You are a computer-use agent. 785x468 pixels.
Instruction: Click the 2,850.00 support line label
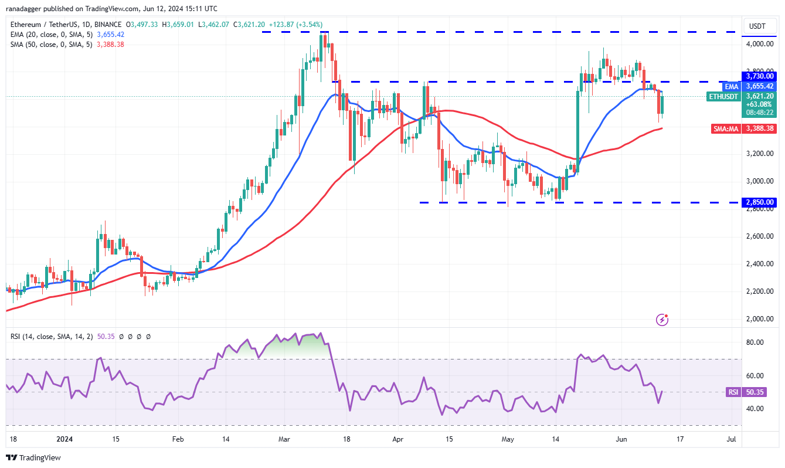[760, 202]
